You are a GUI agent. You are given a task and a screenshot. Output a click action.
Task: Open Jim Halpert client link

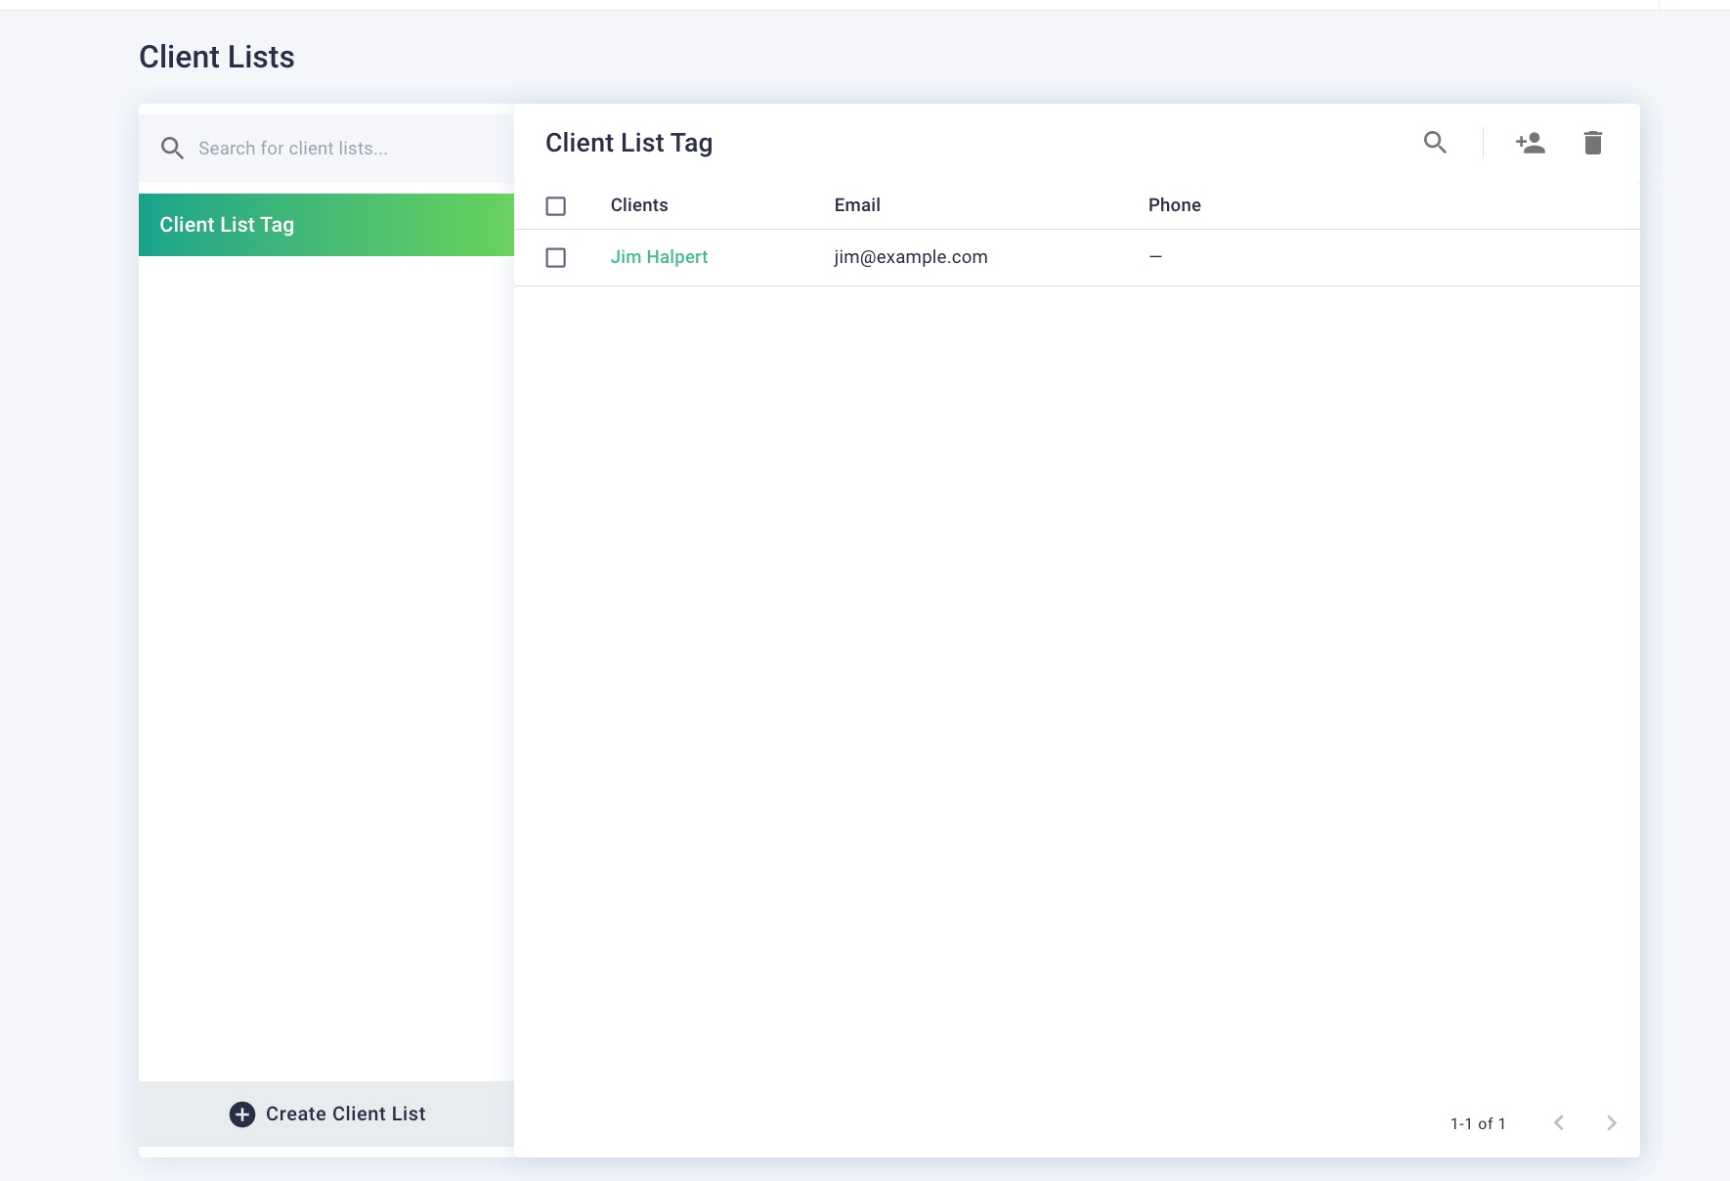659,257
